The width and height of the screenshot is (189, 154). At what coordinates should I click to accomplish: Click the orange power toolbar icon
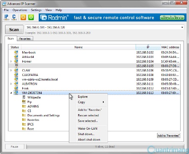pos(23,17)
